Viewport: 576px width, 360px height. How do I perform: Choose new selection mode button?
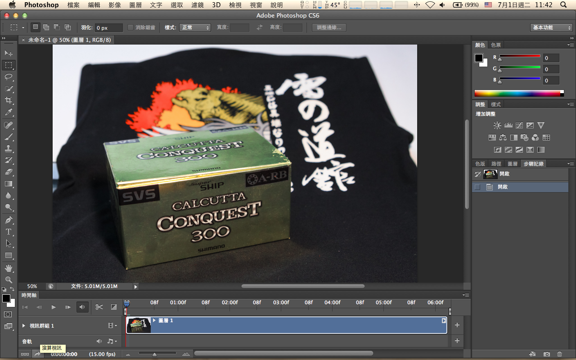pyautogui.click(x=35, y=27)
